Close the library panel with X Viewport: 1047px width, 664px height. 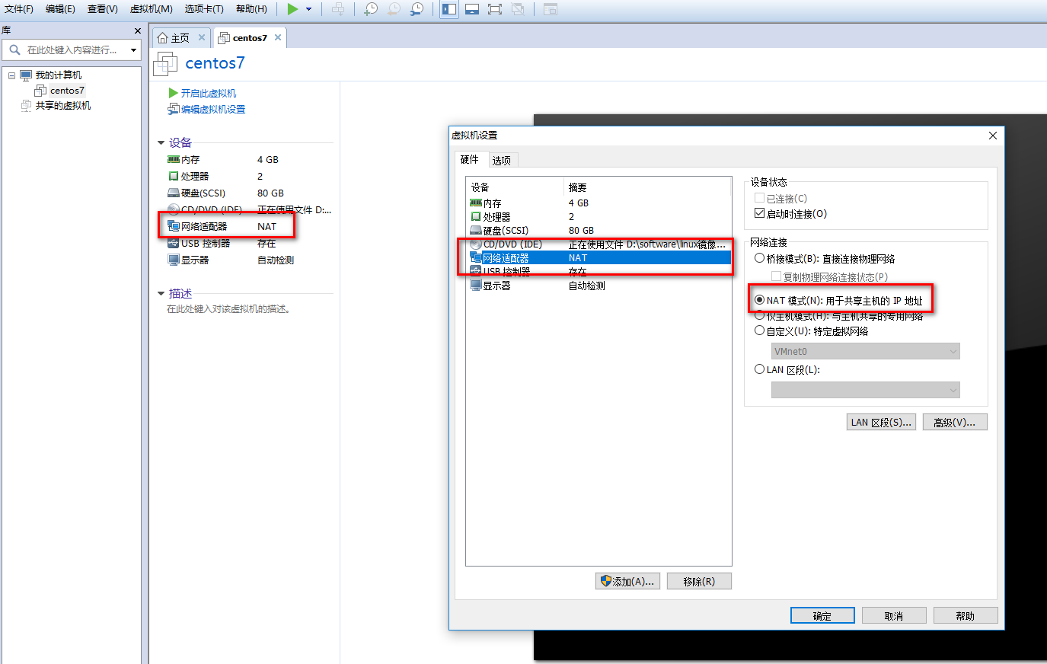(x=137, y=30)
